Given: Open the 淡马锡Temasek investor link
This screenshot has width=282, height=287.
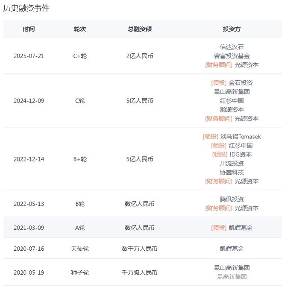Looking at the screenshot, I should [240, 137].
